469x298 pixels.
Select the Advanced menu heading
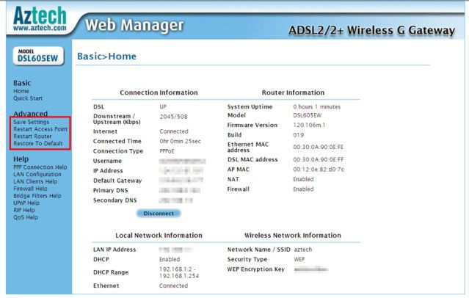(x=31, y=114)
